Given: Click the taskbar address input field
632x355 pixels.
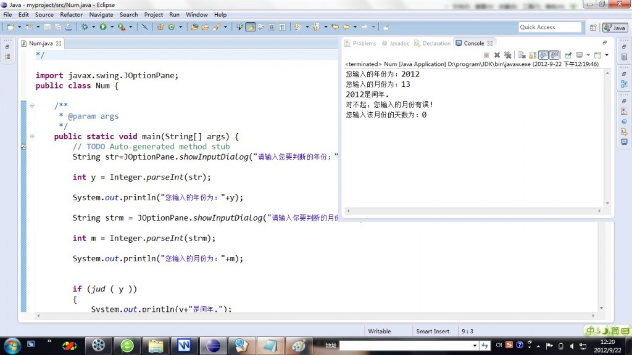Looking at the screenshot, I should [x=409, y=345].
